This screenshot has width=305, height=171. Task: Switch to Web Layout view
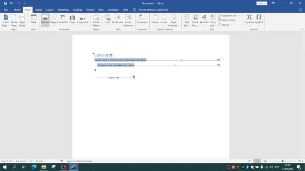coord(265,161)
